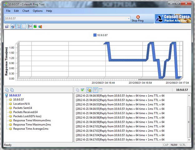The image size is (195, 150).
Task: Open the Options menu
Action: (x=38, y=11)
